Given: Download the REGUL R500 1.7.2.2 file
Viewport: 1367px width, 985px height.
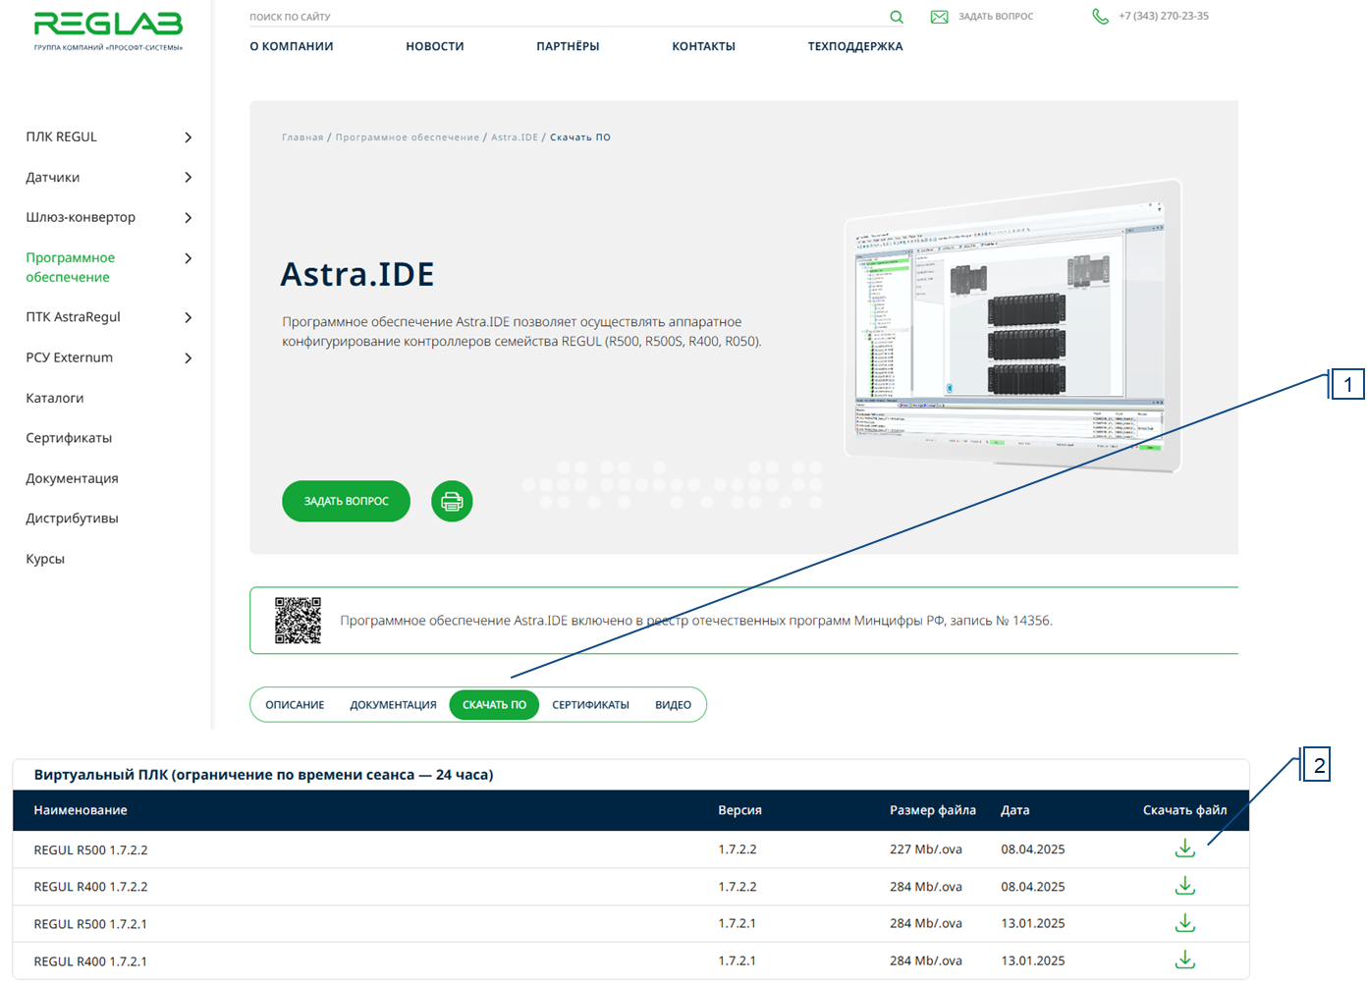Looking at the screenshot, I should 1184,848.
